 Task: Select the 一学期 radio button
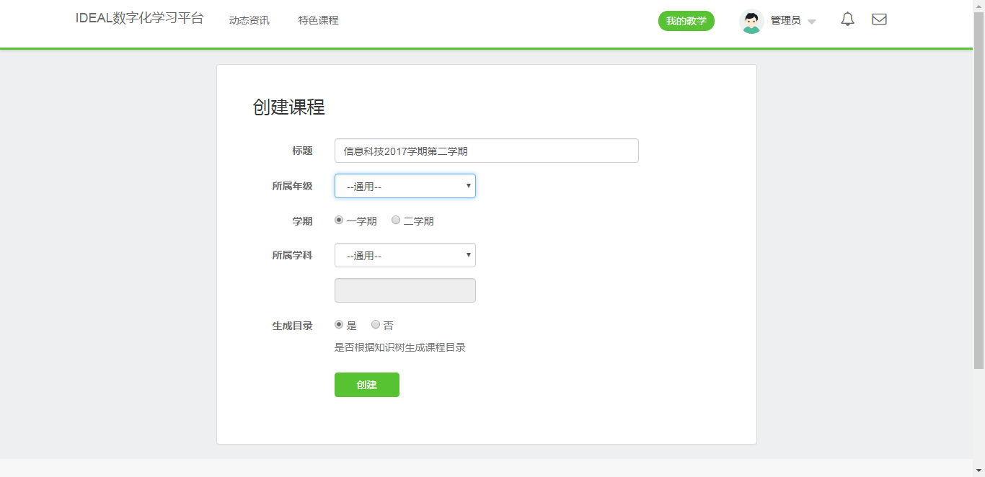point(339,220)
